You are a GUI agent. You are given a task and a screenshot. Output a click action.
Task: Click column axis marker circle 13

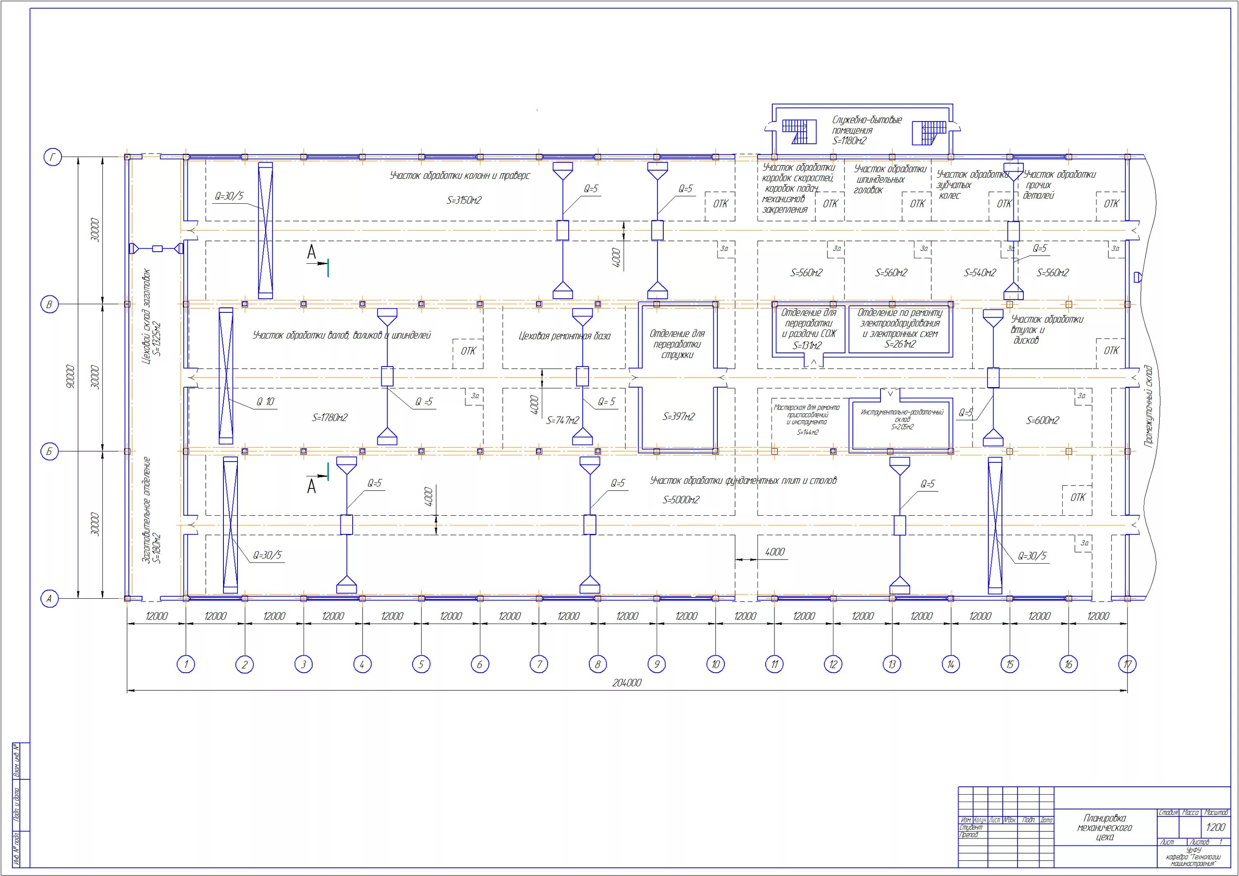coord(892,664)
